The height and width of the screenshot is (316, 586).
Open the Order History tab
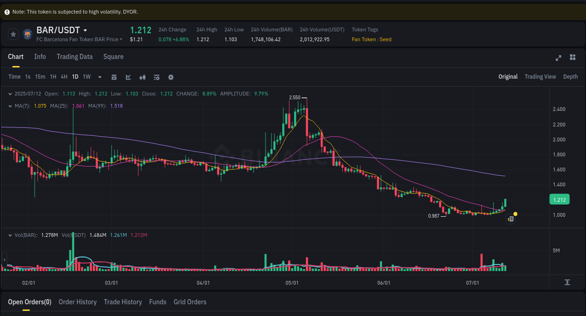[77, 302]
